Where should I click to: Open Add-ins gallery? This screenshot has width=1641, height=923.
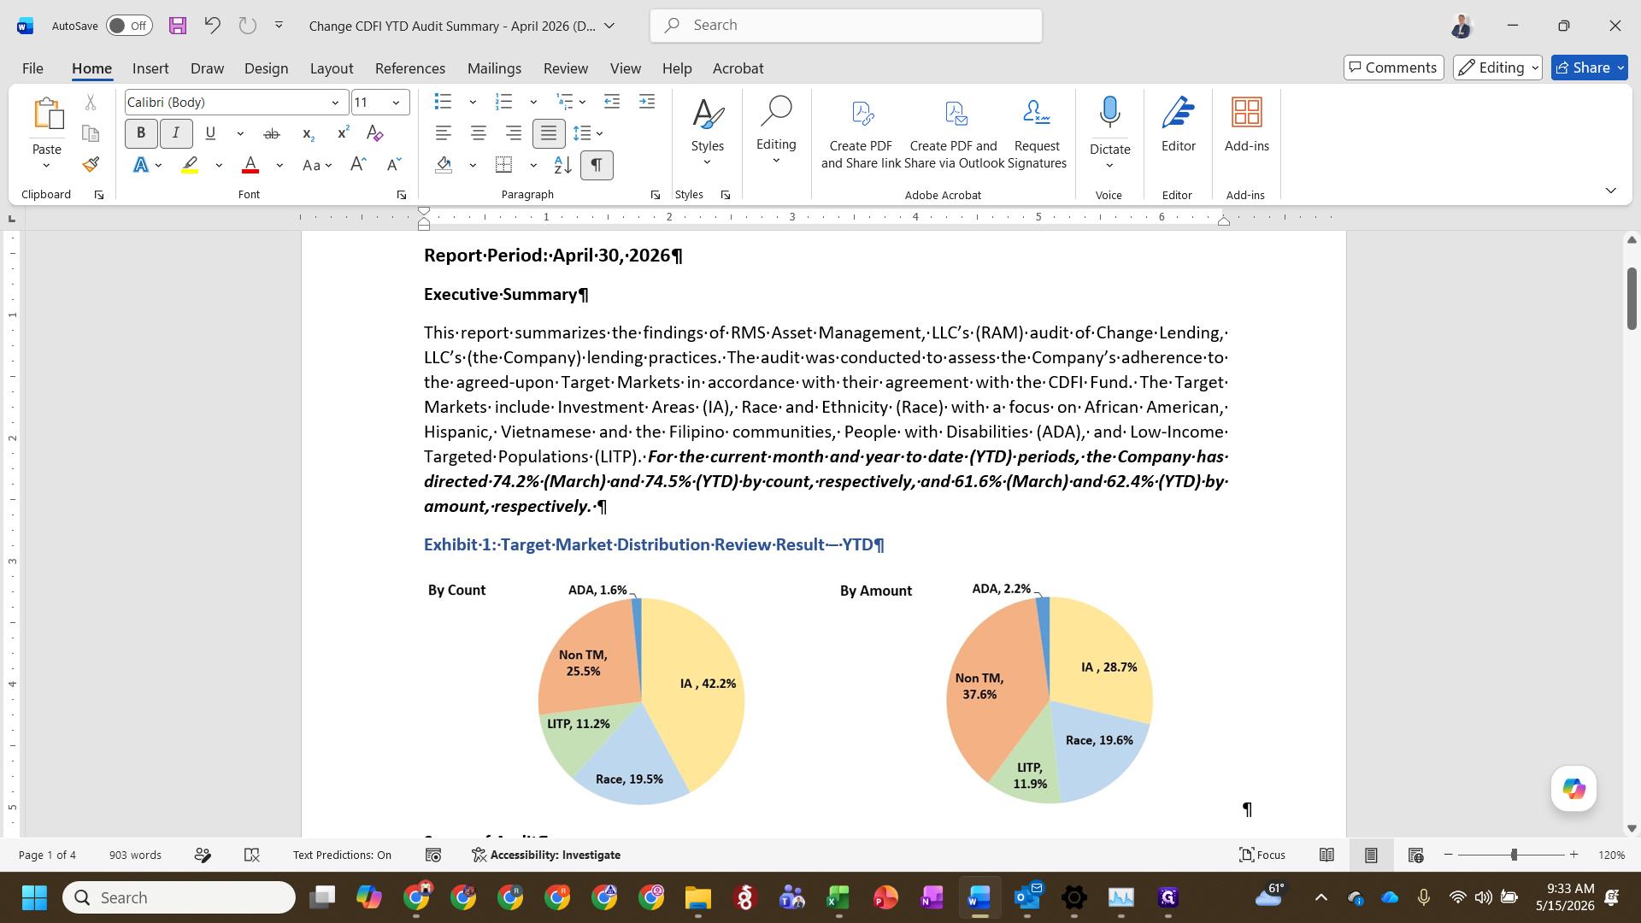1246,126
